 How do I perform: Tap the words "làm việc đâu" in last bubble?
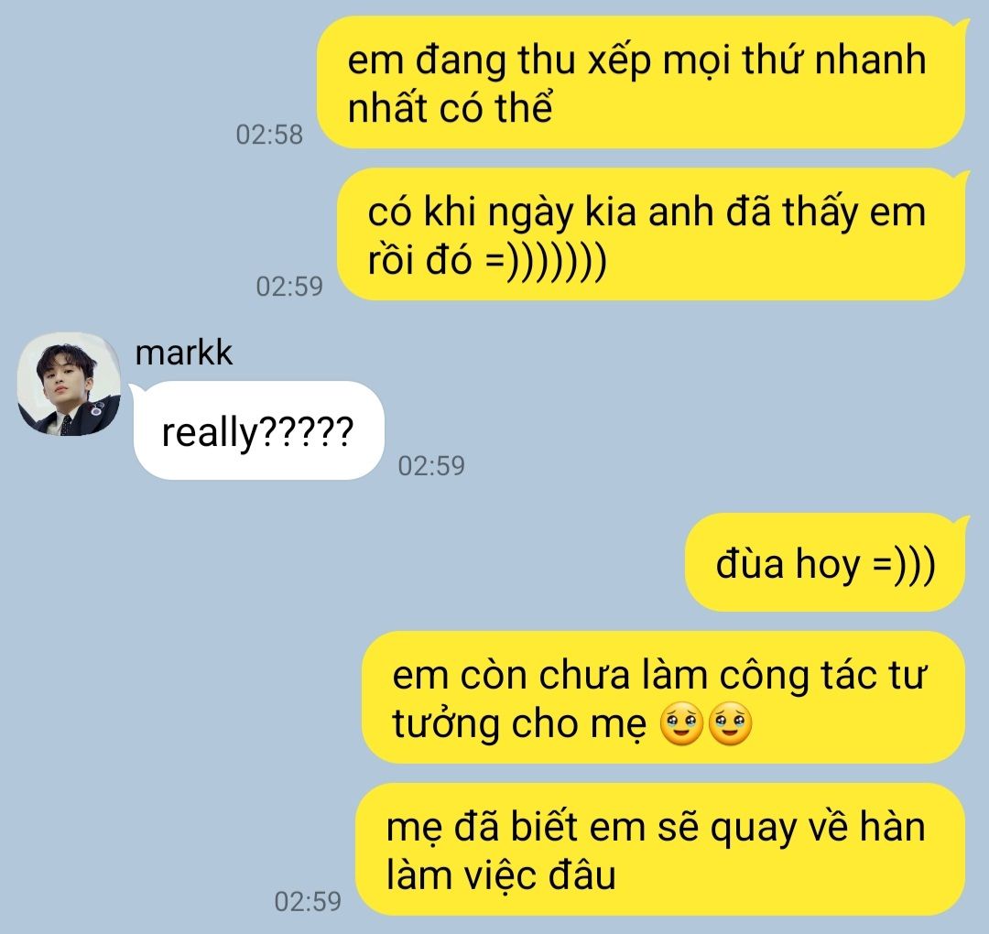coord(501,875)
